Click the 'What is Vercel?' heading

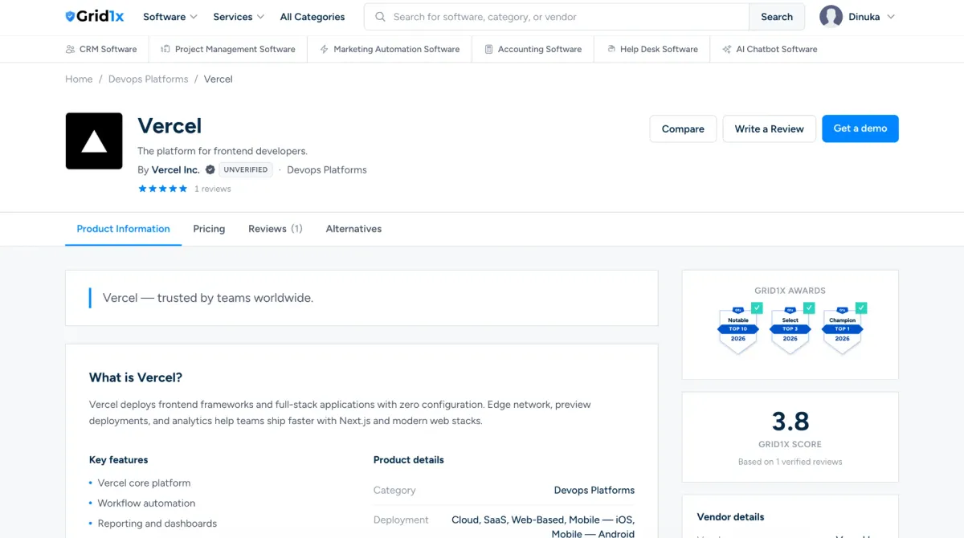(x=136, y=377)
